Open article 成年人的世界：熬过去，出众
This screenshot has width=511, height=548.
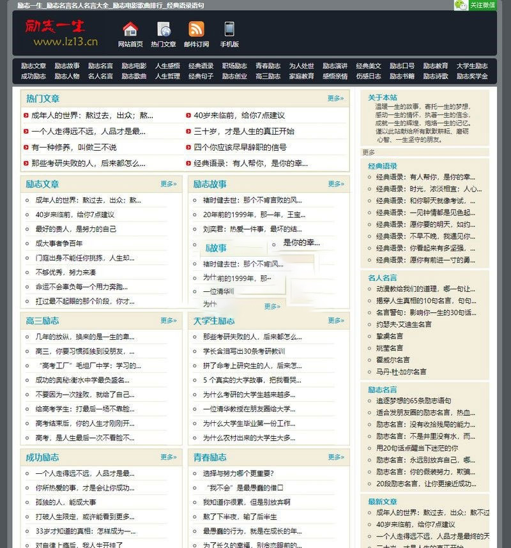coord(83,118)
